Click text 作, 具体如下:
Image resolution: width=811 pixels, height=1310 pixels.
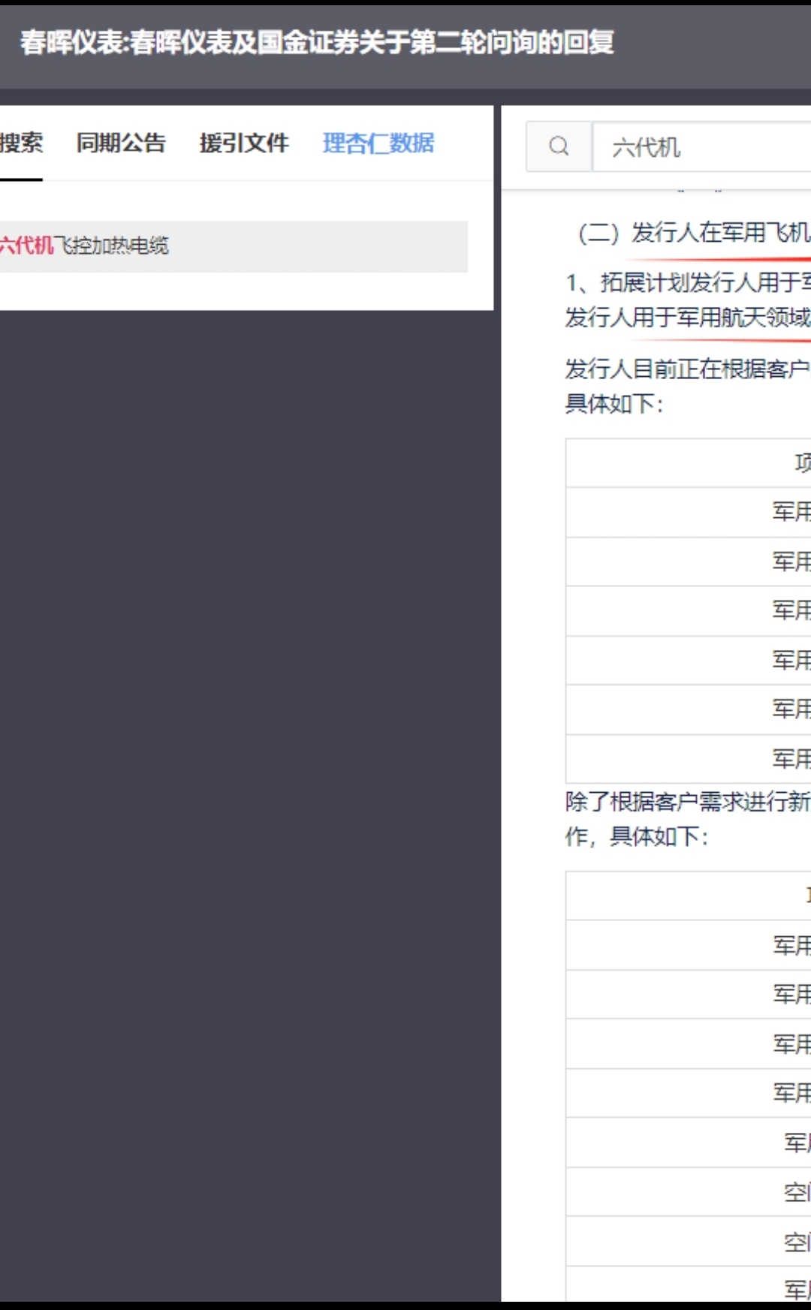(x=637, y=836)
